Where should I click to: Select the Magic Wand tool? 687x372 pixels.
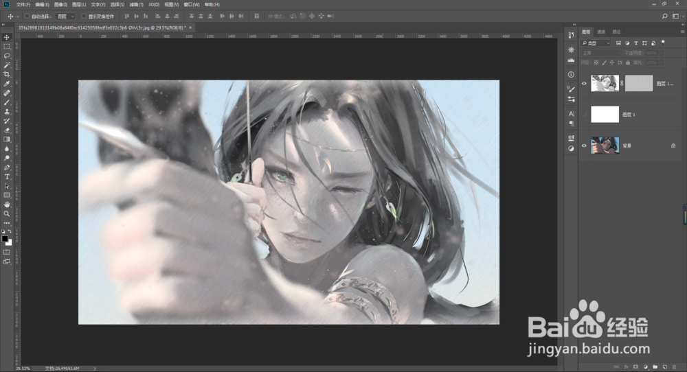pos(7,65)
